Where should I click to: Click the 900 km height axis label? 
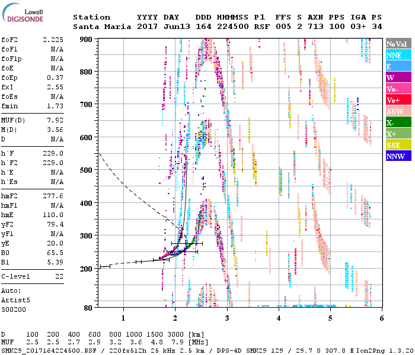point(86,40)
